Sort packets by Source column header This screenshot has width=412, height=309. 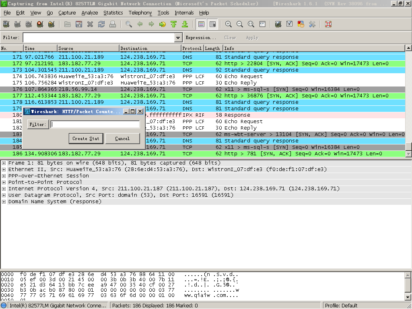88,48
